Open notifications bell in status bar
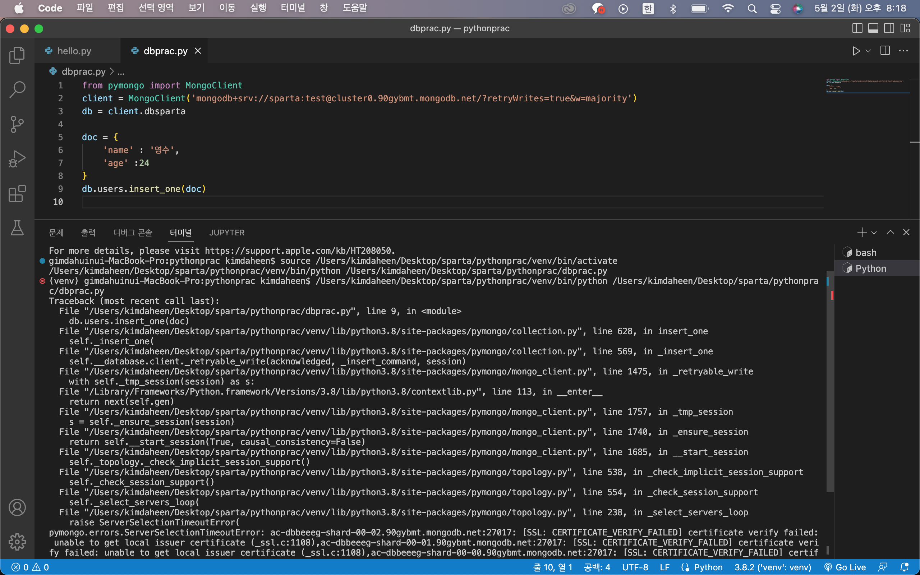Screen dimensions: 920x575 tap(904, 567)
